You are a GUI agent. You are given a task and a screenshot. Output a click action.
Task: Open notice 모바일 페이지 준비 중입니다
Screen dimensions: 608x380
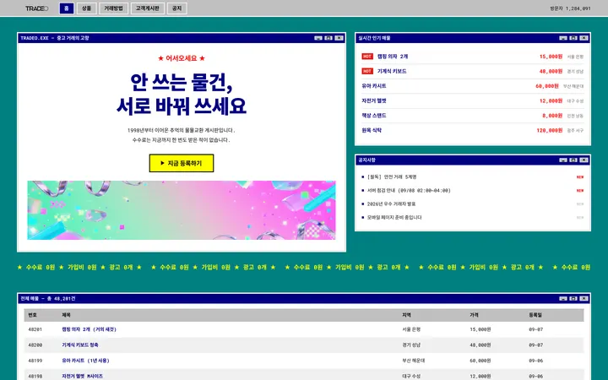[394, 218]
